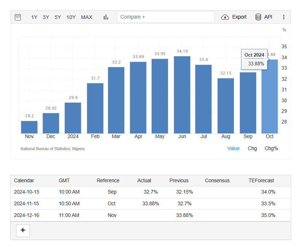Switch chart to Value view
Viewport: 301px width, 252px height.
coord(233,148)
